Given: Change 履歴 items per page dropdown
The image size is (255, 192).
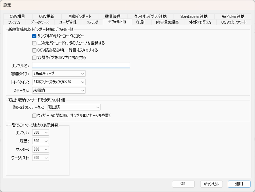Looking at the screenshot, I should 40,141.
